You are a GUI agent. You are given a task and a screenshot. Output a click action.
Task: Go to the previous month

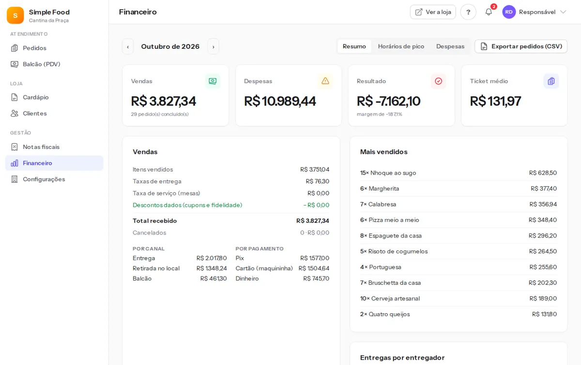click(128, 46)
